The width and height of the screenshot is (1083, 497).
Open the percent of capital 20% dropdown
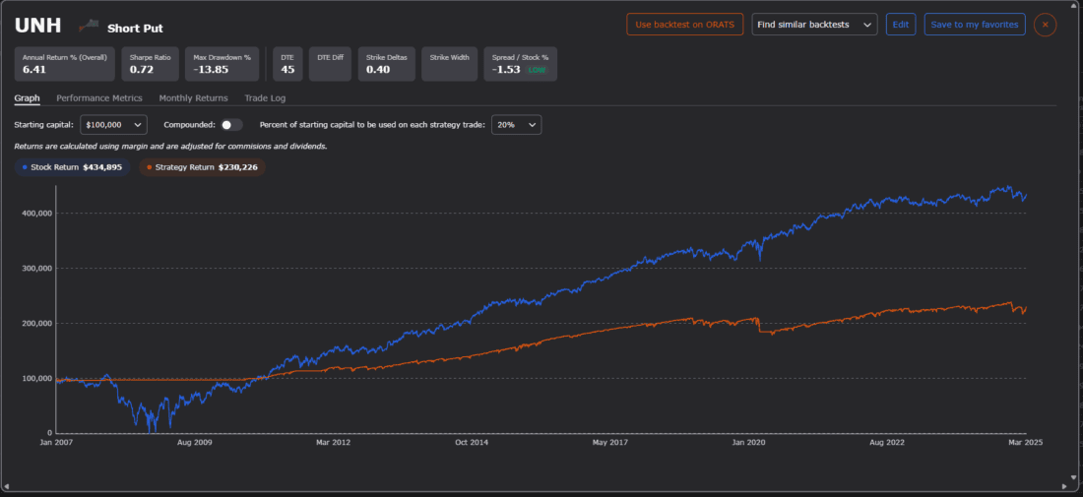[517, 125]
